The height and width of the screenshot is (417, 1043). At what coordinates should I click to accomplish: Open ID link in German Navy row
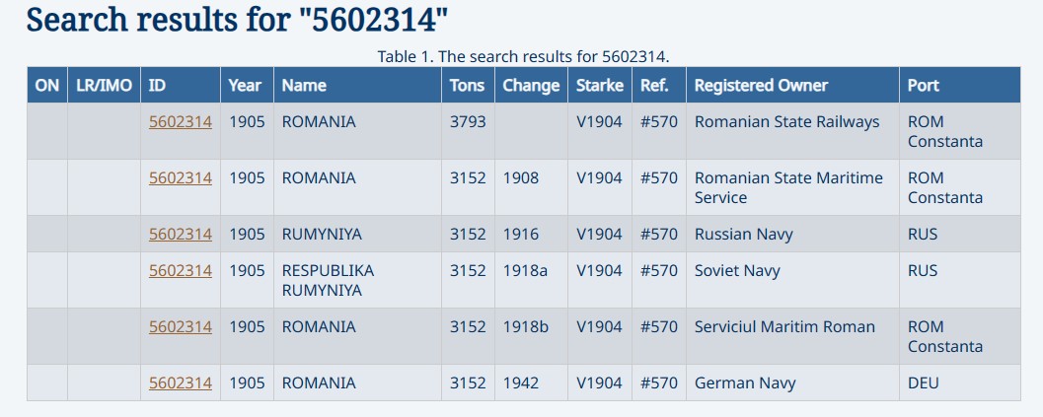pos(180,383)
